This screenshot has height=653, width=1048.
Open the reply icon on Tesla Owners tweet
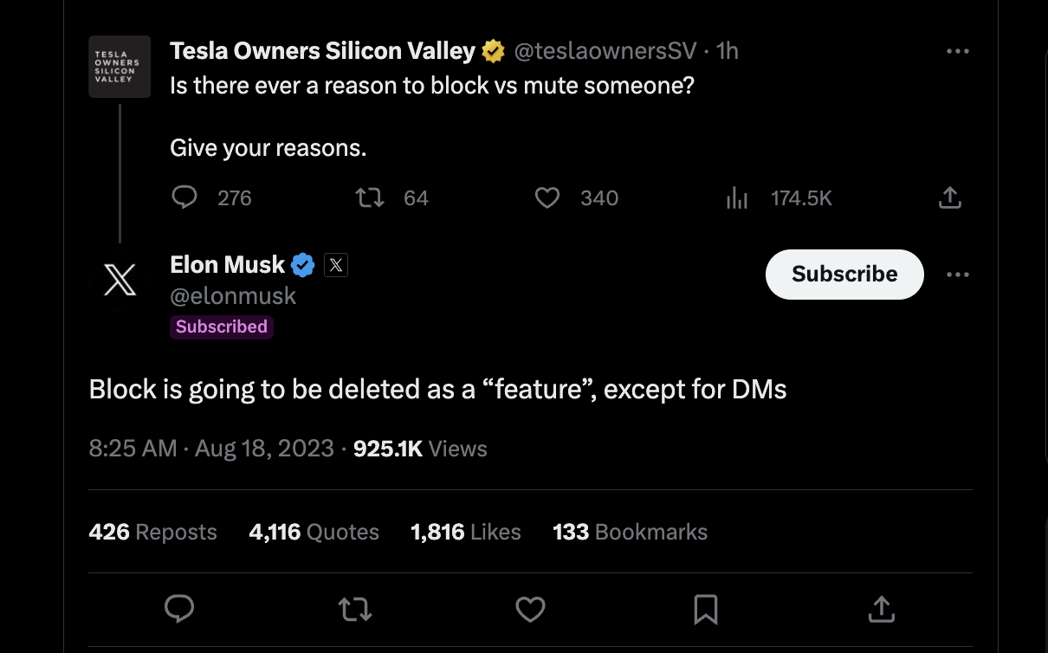coord(184,197)
